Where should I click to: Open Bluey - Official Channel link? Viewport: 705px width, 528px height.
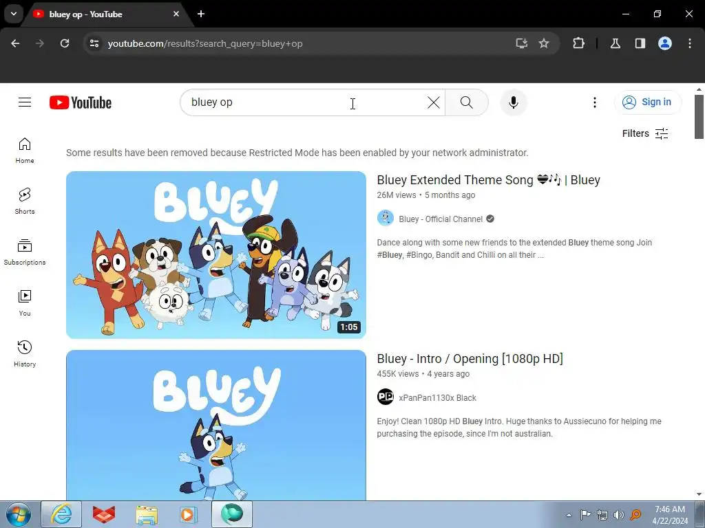(441, 219)
